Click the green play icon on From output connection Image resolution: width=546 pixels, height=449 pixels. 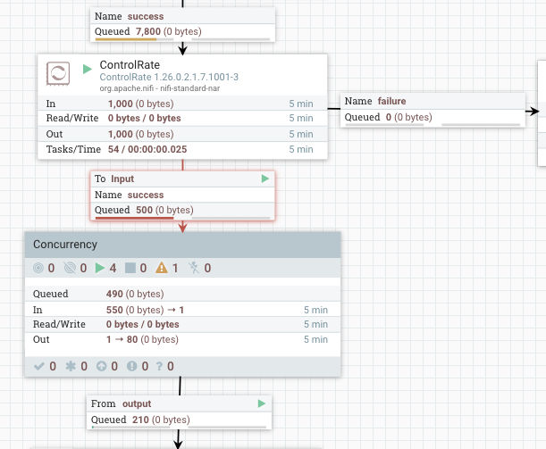[262, 403]
